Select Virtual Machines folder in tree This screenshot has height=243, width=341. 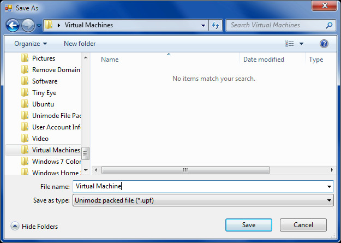click(x=43, y=150)
